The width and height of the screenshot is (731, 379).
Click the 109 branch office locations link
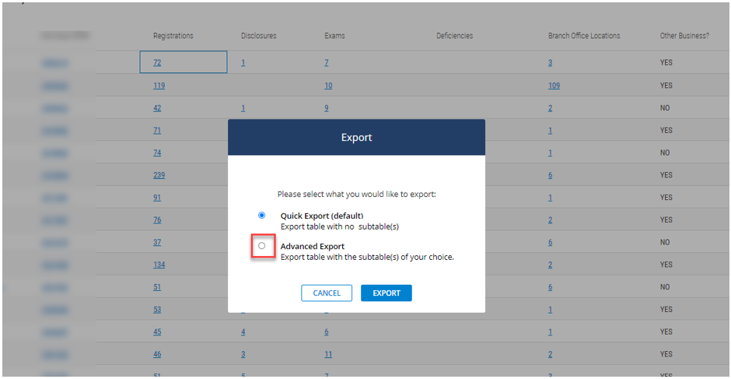553,86
